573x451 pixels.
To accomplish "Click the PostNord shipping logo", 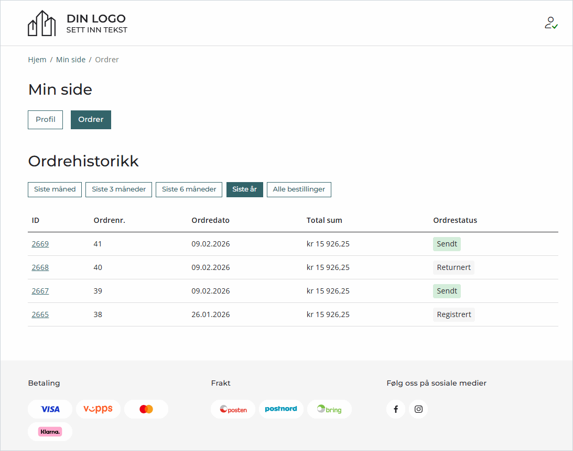I will (281, 409).
